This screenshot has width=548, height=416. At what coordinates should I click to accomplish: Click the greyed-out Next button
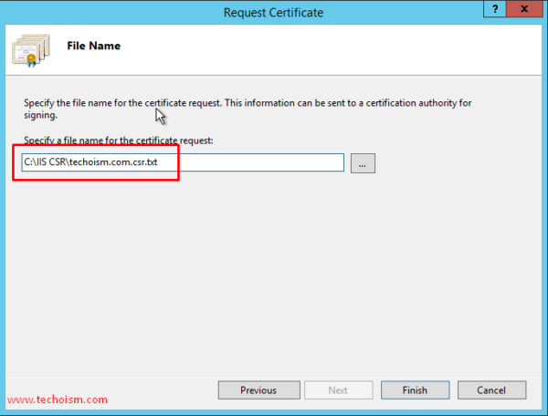[x=338, y=390]
